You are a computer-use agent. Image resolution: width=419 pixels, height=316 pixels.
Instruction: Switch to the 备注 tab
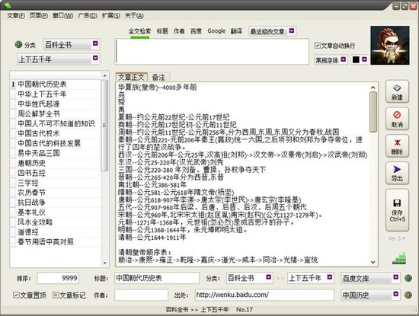click(158, 77)
